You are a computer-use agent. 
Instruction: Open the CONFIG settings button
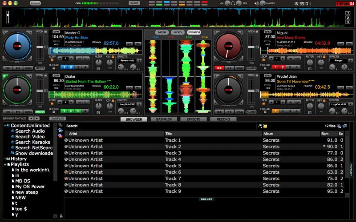(35, 3)
